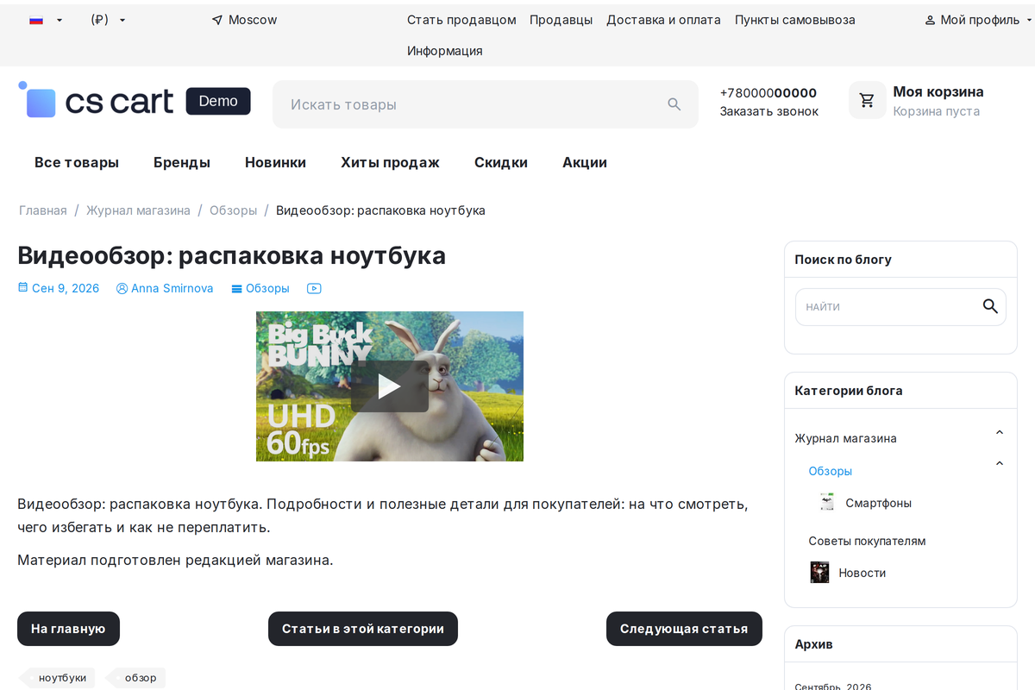Open Скидки menu item

pyautogui.click(x=501, y=162)
